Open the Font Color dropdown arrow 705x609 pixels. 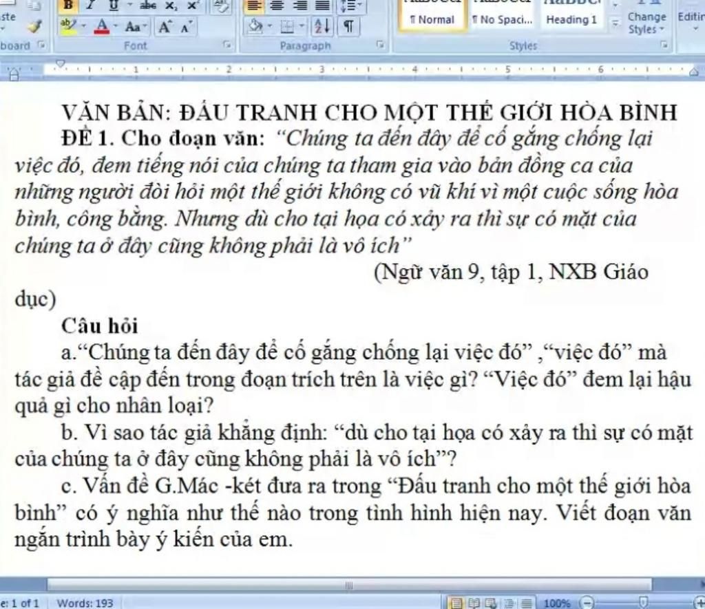116,27
